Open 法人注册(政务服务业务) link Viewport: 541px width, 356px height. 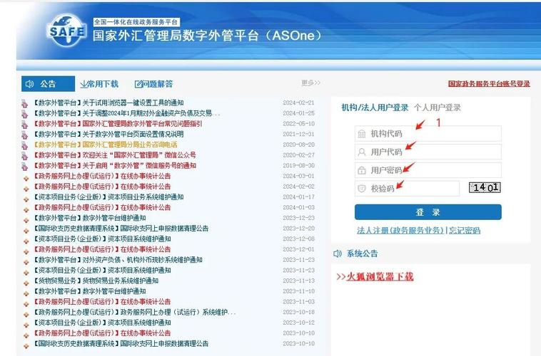pos(400,231)
